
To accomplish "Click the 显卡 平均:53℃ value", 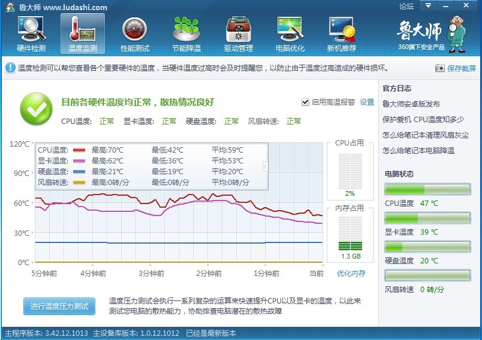I will (227, 161).
